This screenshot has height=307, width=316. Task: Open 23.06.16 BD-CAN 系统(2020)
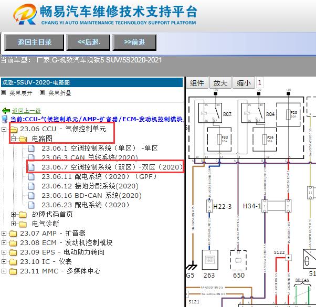[x=91, y=196]
